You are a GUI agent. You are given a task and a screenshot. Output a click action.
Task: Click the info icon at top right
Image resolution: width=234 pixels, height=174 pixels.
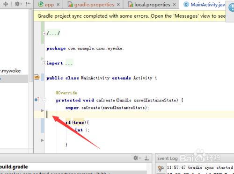point(231,7)
